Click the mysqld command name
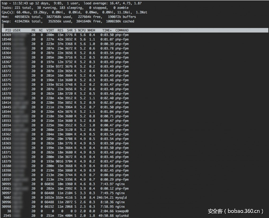 click(x=121, y=198)
